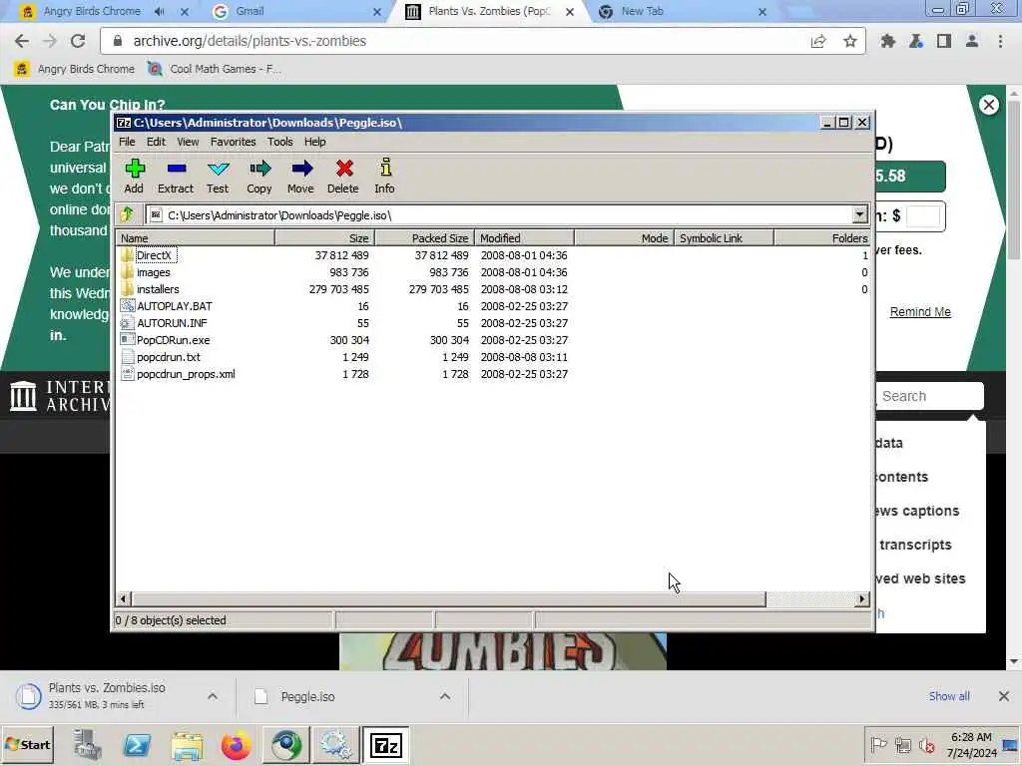
Task: Click the Internet Archive Search box
Action: [930, 396]
